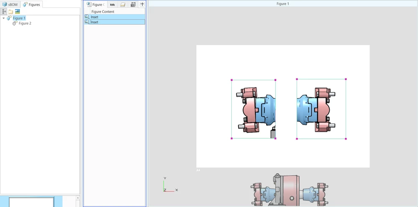This screenshot has height=207, width=418.
Task: Select the top Inset row
Action: (115, 17)
